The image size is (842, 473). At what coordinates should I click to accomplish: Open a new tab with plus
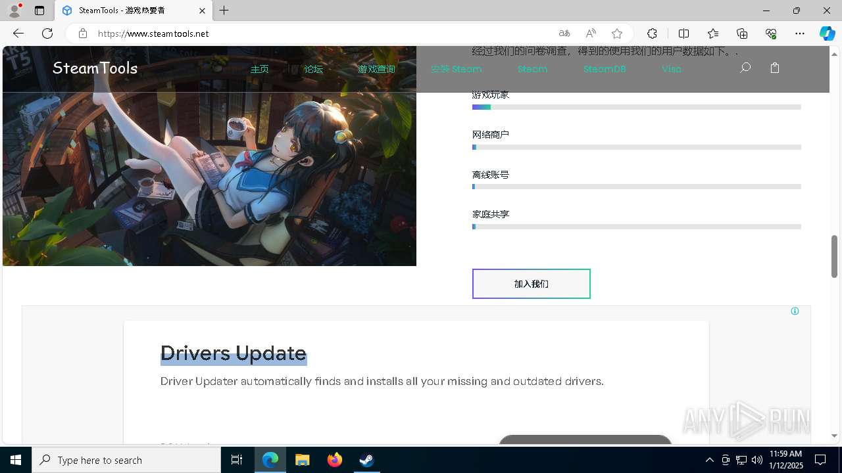224,11
